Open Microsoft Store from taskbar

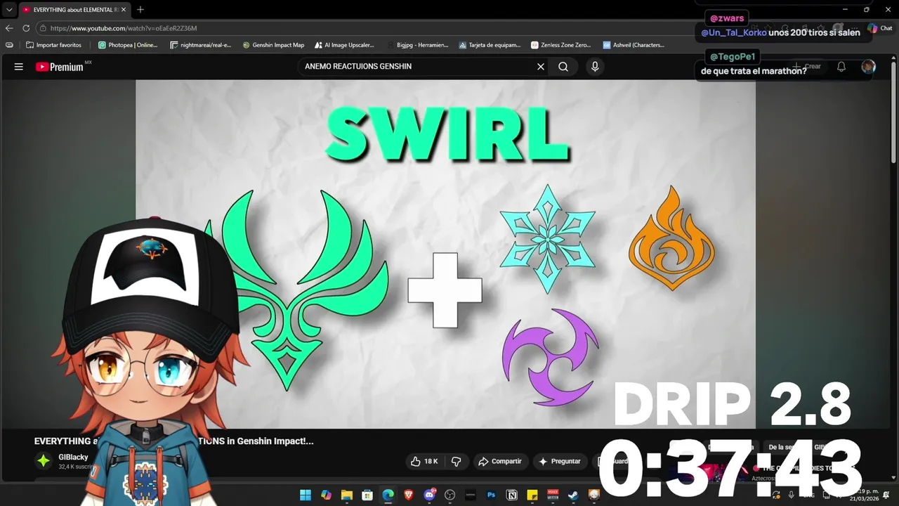click(x=367, y=495)
